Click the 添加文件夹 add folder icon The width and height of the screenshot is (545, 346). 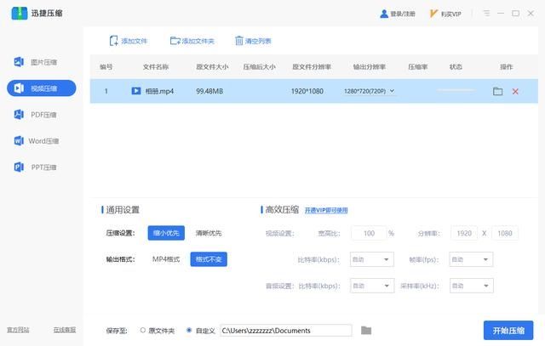coord(175,41)
